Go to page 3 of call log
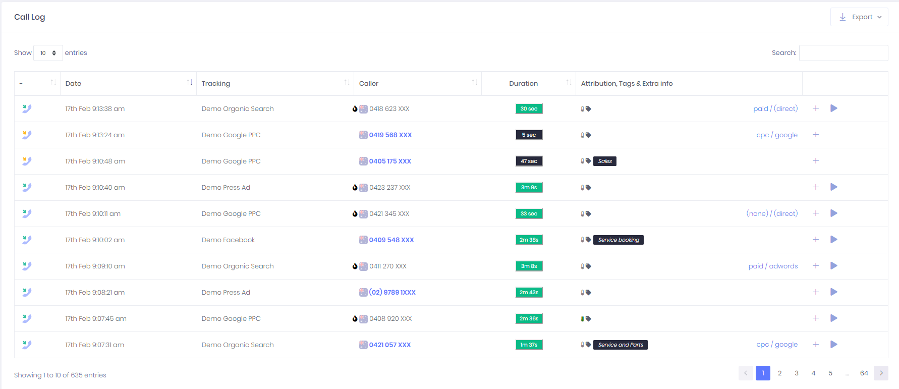Viewport: 899px width, 389px height. 797,373
